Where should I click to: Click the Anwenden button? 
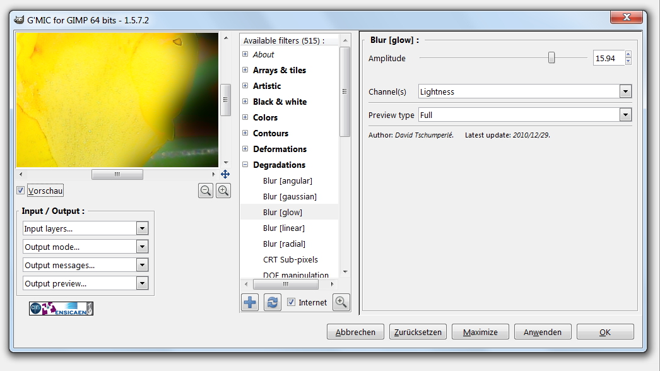pos(543,332)
